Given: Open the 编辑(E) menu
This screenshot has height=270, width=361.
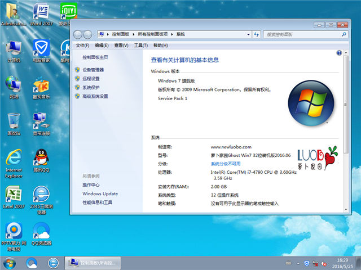Looking at the screenshot, I should 102,46.
